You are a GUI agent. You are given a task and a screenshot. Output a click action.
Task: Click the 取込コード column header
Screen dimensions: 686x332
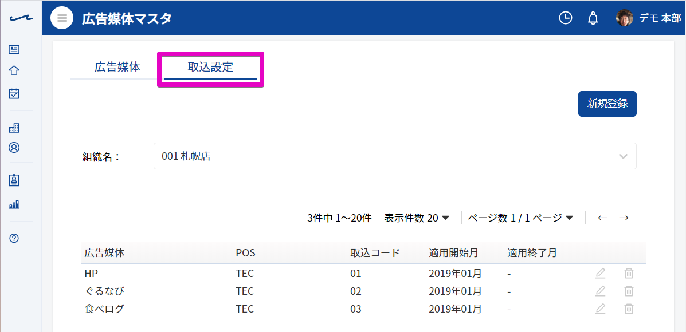tap(375, 253)
